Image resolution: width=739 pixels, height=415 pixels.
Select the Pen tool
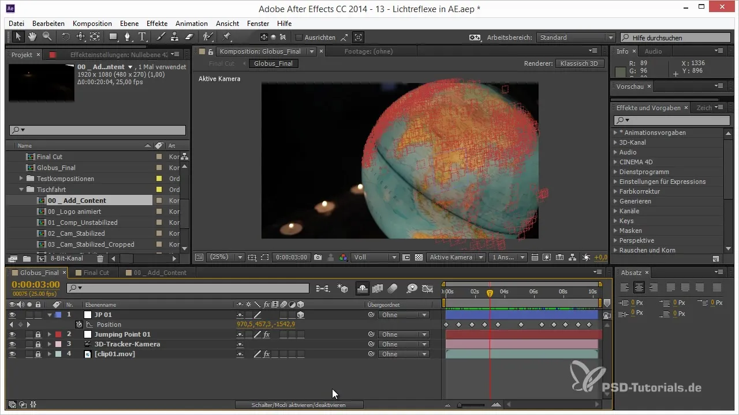[x=128, y=37]
